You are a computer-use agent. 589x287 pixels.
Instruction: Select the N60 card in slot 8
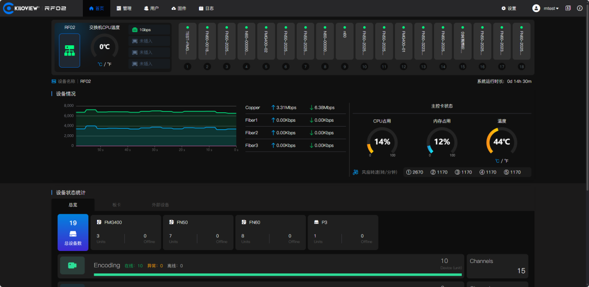325,41
